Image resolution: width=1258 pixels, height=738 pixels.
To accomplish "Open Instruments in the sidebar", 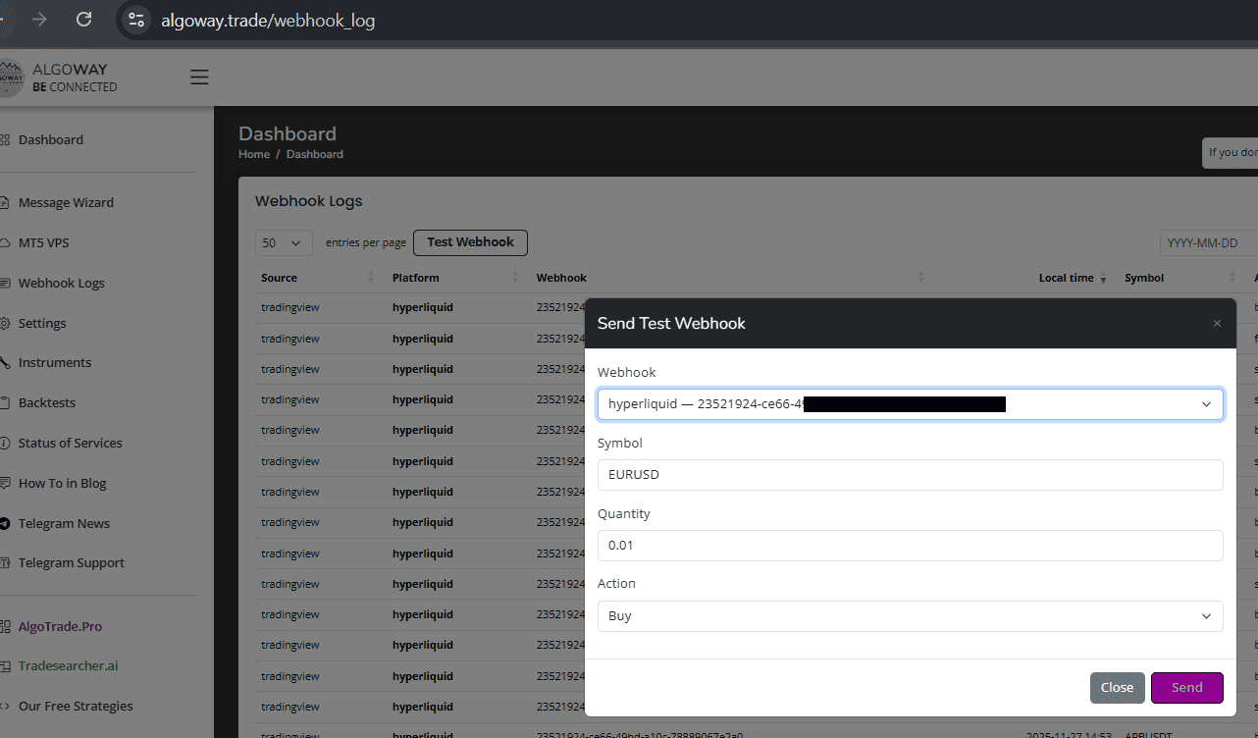I will point(54,362).
